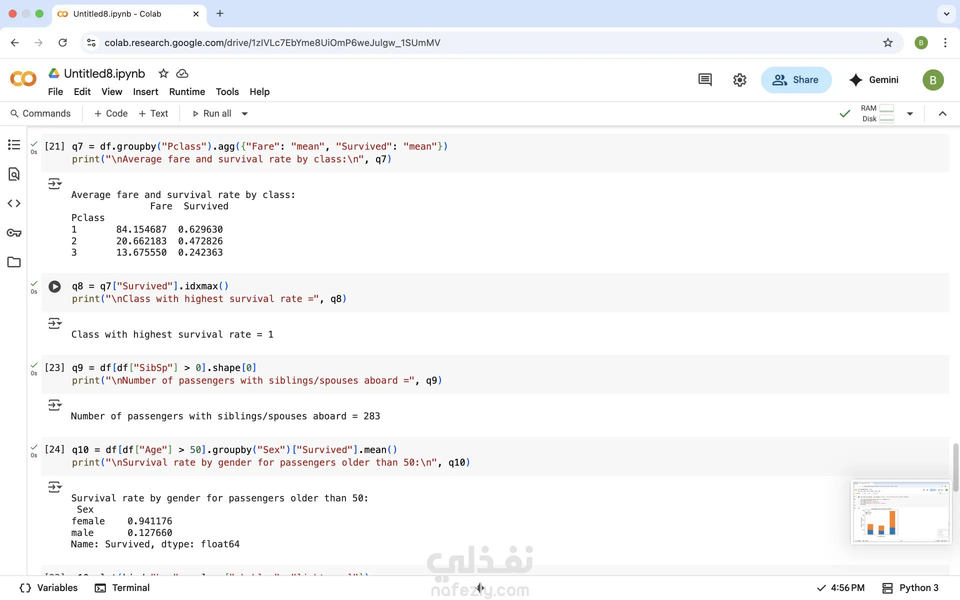The width and height of the screenshot is (960, 600).
Task: Toggle output options for the q7 cell
Action: (x=55, y=184)
